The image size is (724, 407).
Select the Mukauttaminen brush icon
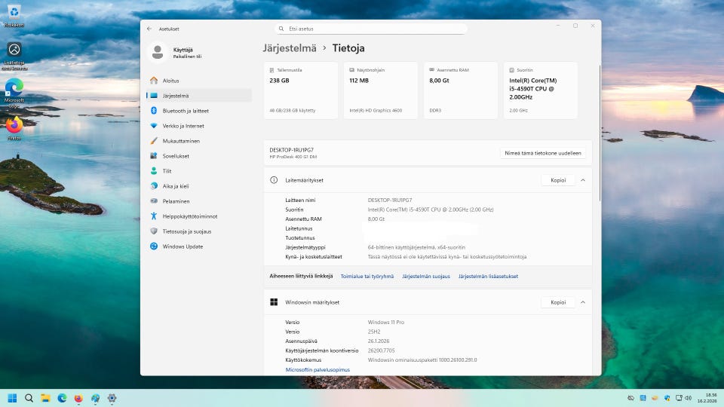pos(154,141)
